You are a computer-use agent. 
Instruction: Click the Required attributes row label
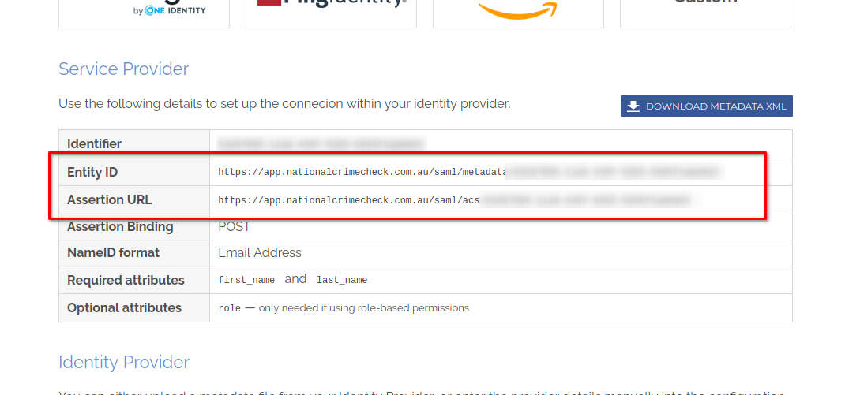(126, 280)
